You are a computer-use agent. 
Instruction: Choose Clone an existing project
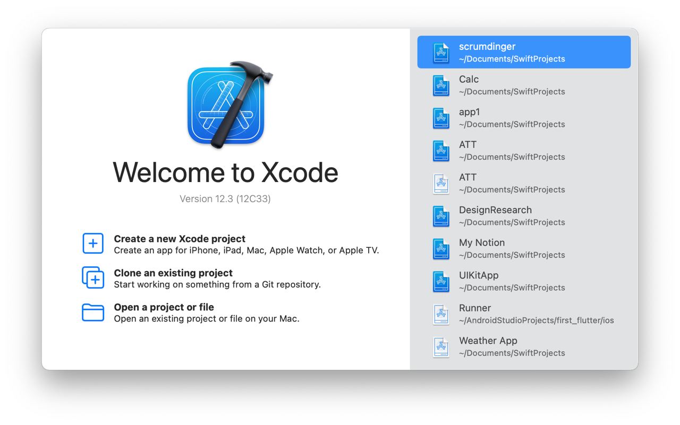pos(173,273)
